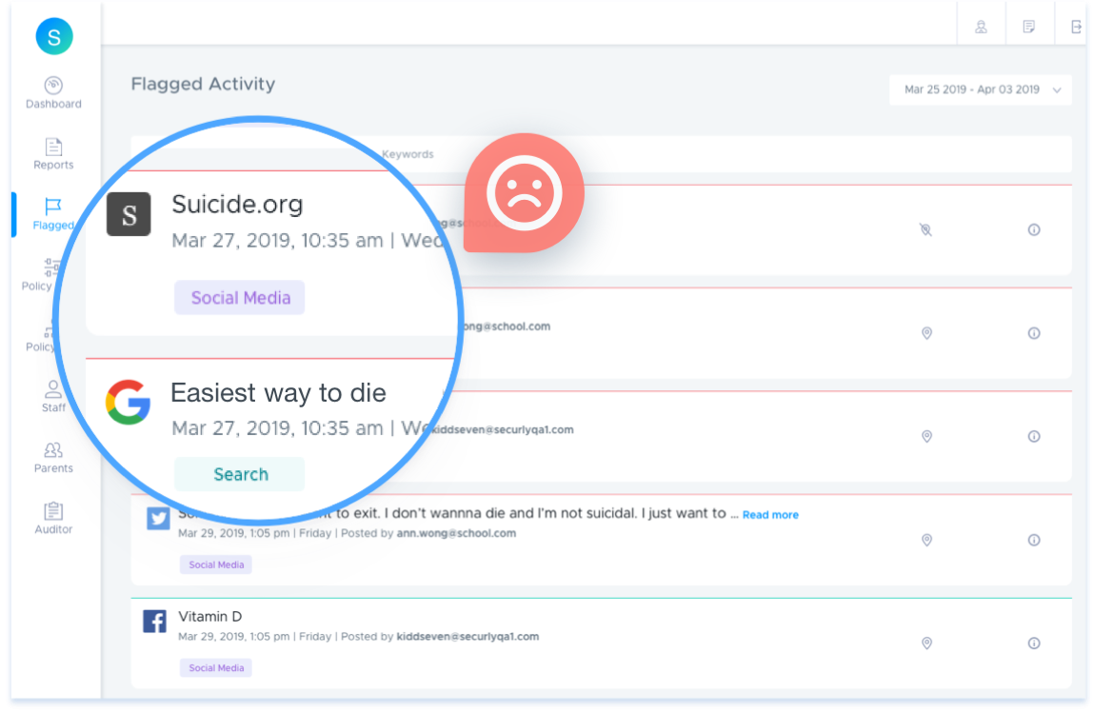Screen dimensions: 1093x712
Task: Click the Suicide.org entry title
Action: (237, 204)
